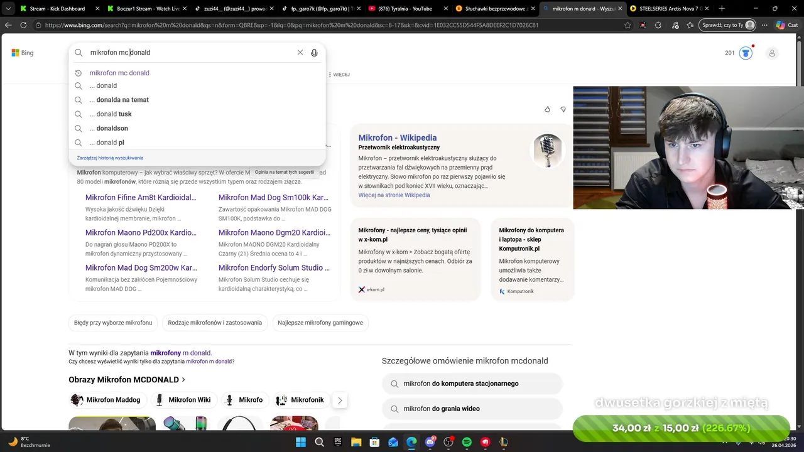Image resolution: width=804 pixels, height=452 pixels.
Task: Select history suggestion 'mikrofon mc donald'
Action: 197,73
